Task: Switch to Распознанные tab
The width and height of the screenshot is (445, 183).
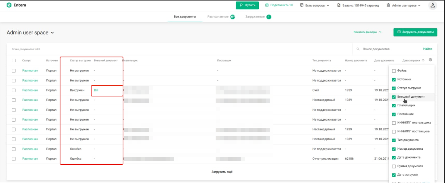Action: (218, 17)
